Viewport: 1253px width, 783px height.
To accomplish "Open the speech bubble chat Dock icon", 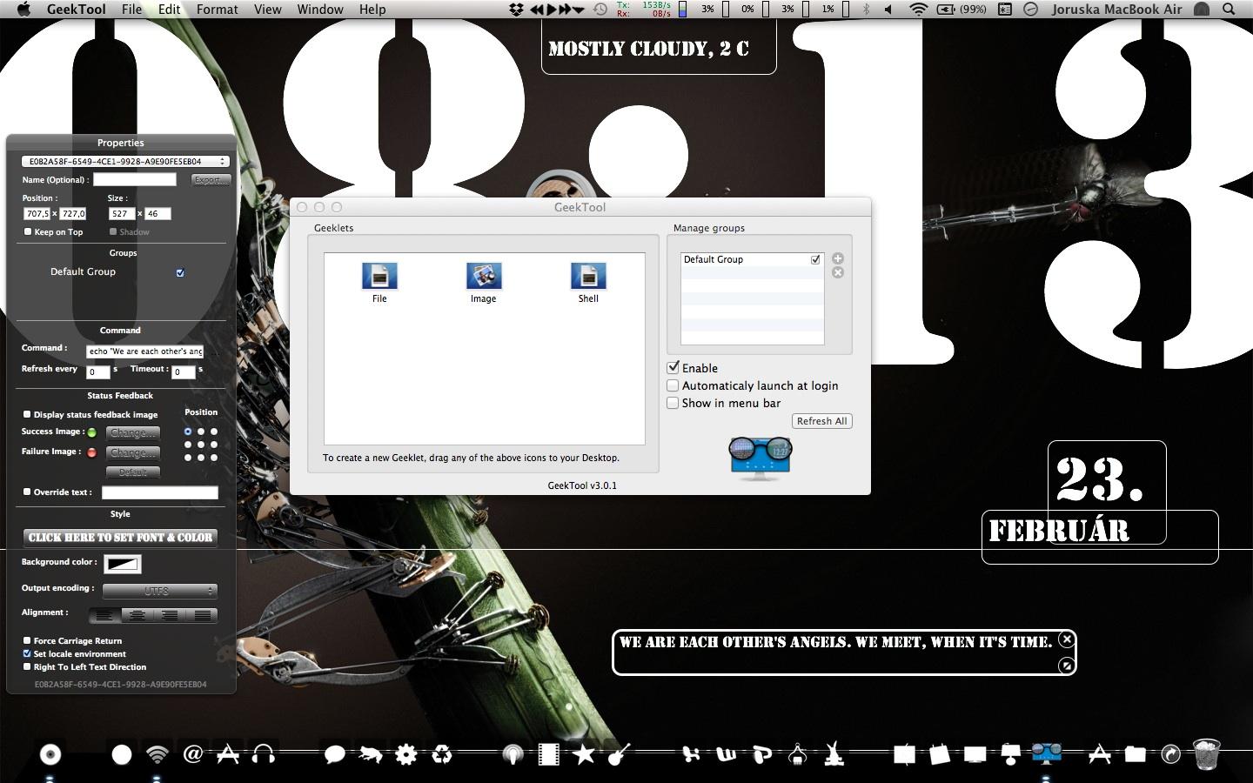I will click(334, 754).
